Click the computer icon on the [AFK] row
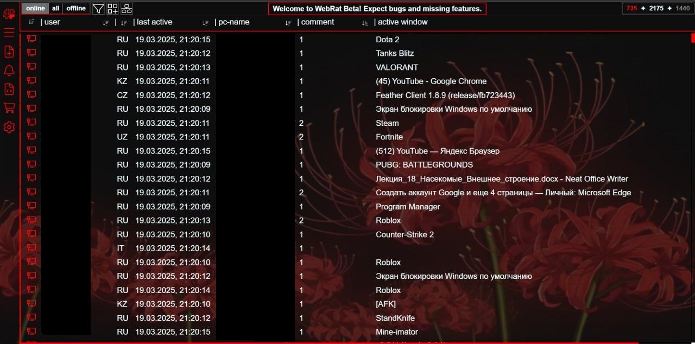This screenshot has height=344, width=695. [31, 304]
